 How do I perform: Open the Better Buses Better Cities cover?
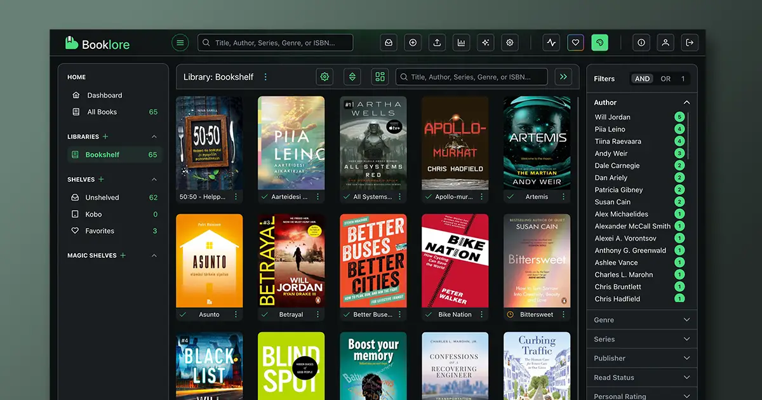373,260
